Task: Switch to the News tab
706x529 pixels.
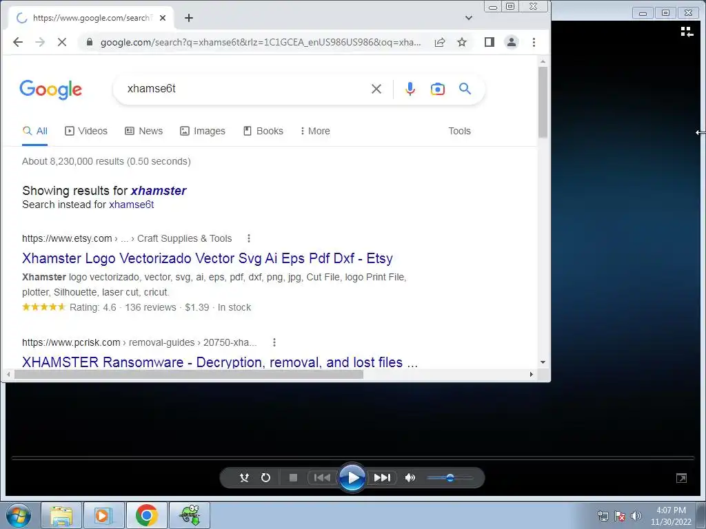Action: 143,131
